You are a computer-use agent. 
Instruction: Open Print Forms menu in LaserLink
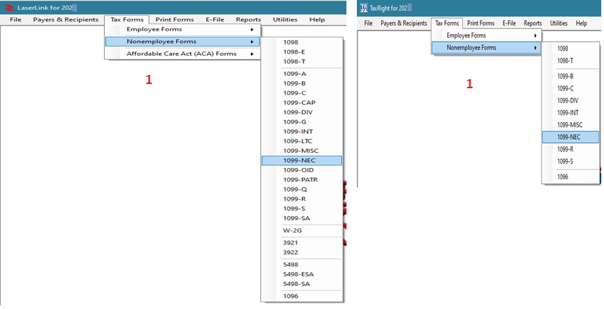click(174, 19)
